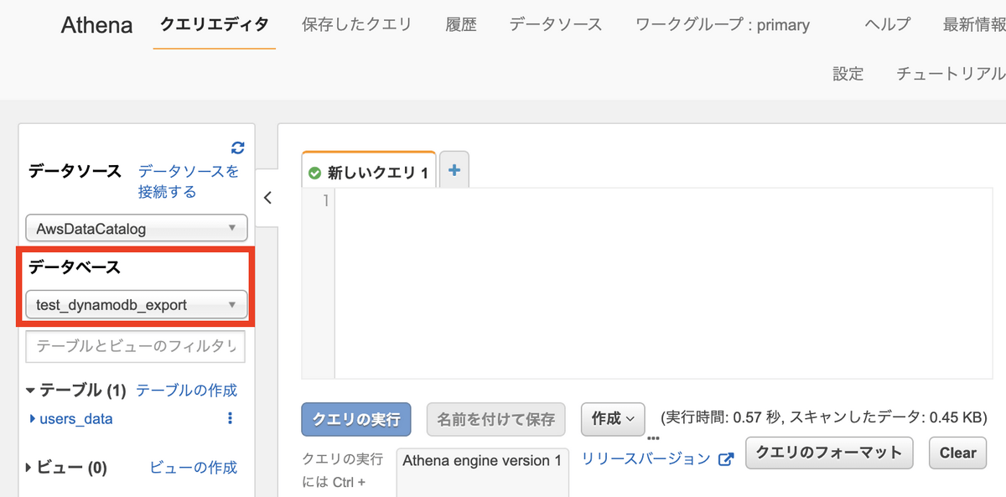Click the Athena service title
This screenshot has height=497, width=1006.
click(97, 25)
